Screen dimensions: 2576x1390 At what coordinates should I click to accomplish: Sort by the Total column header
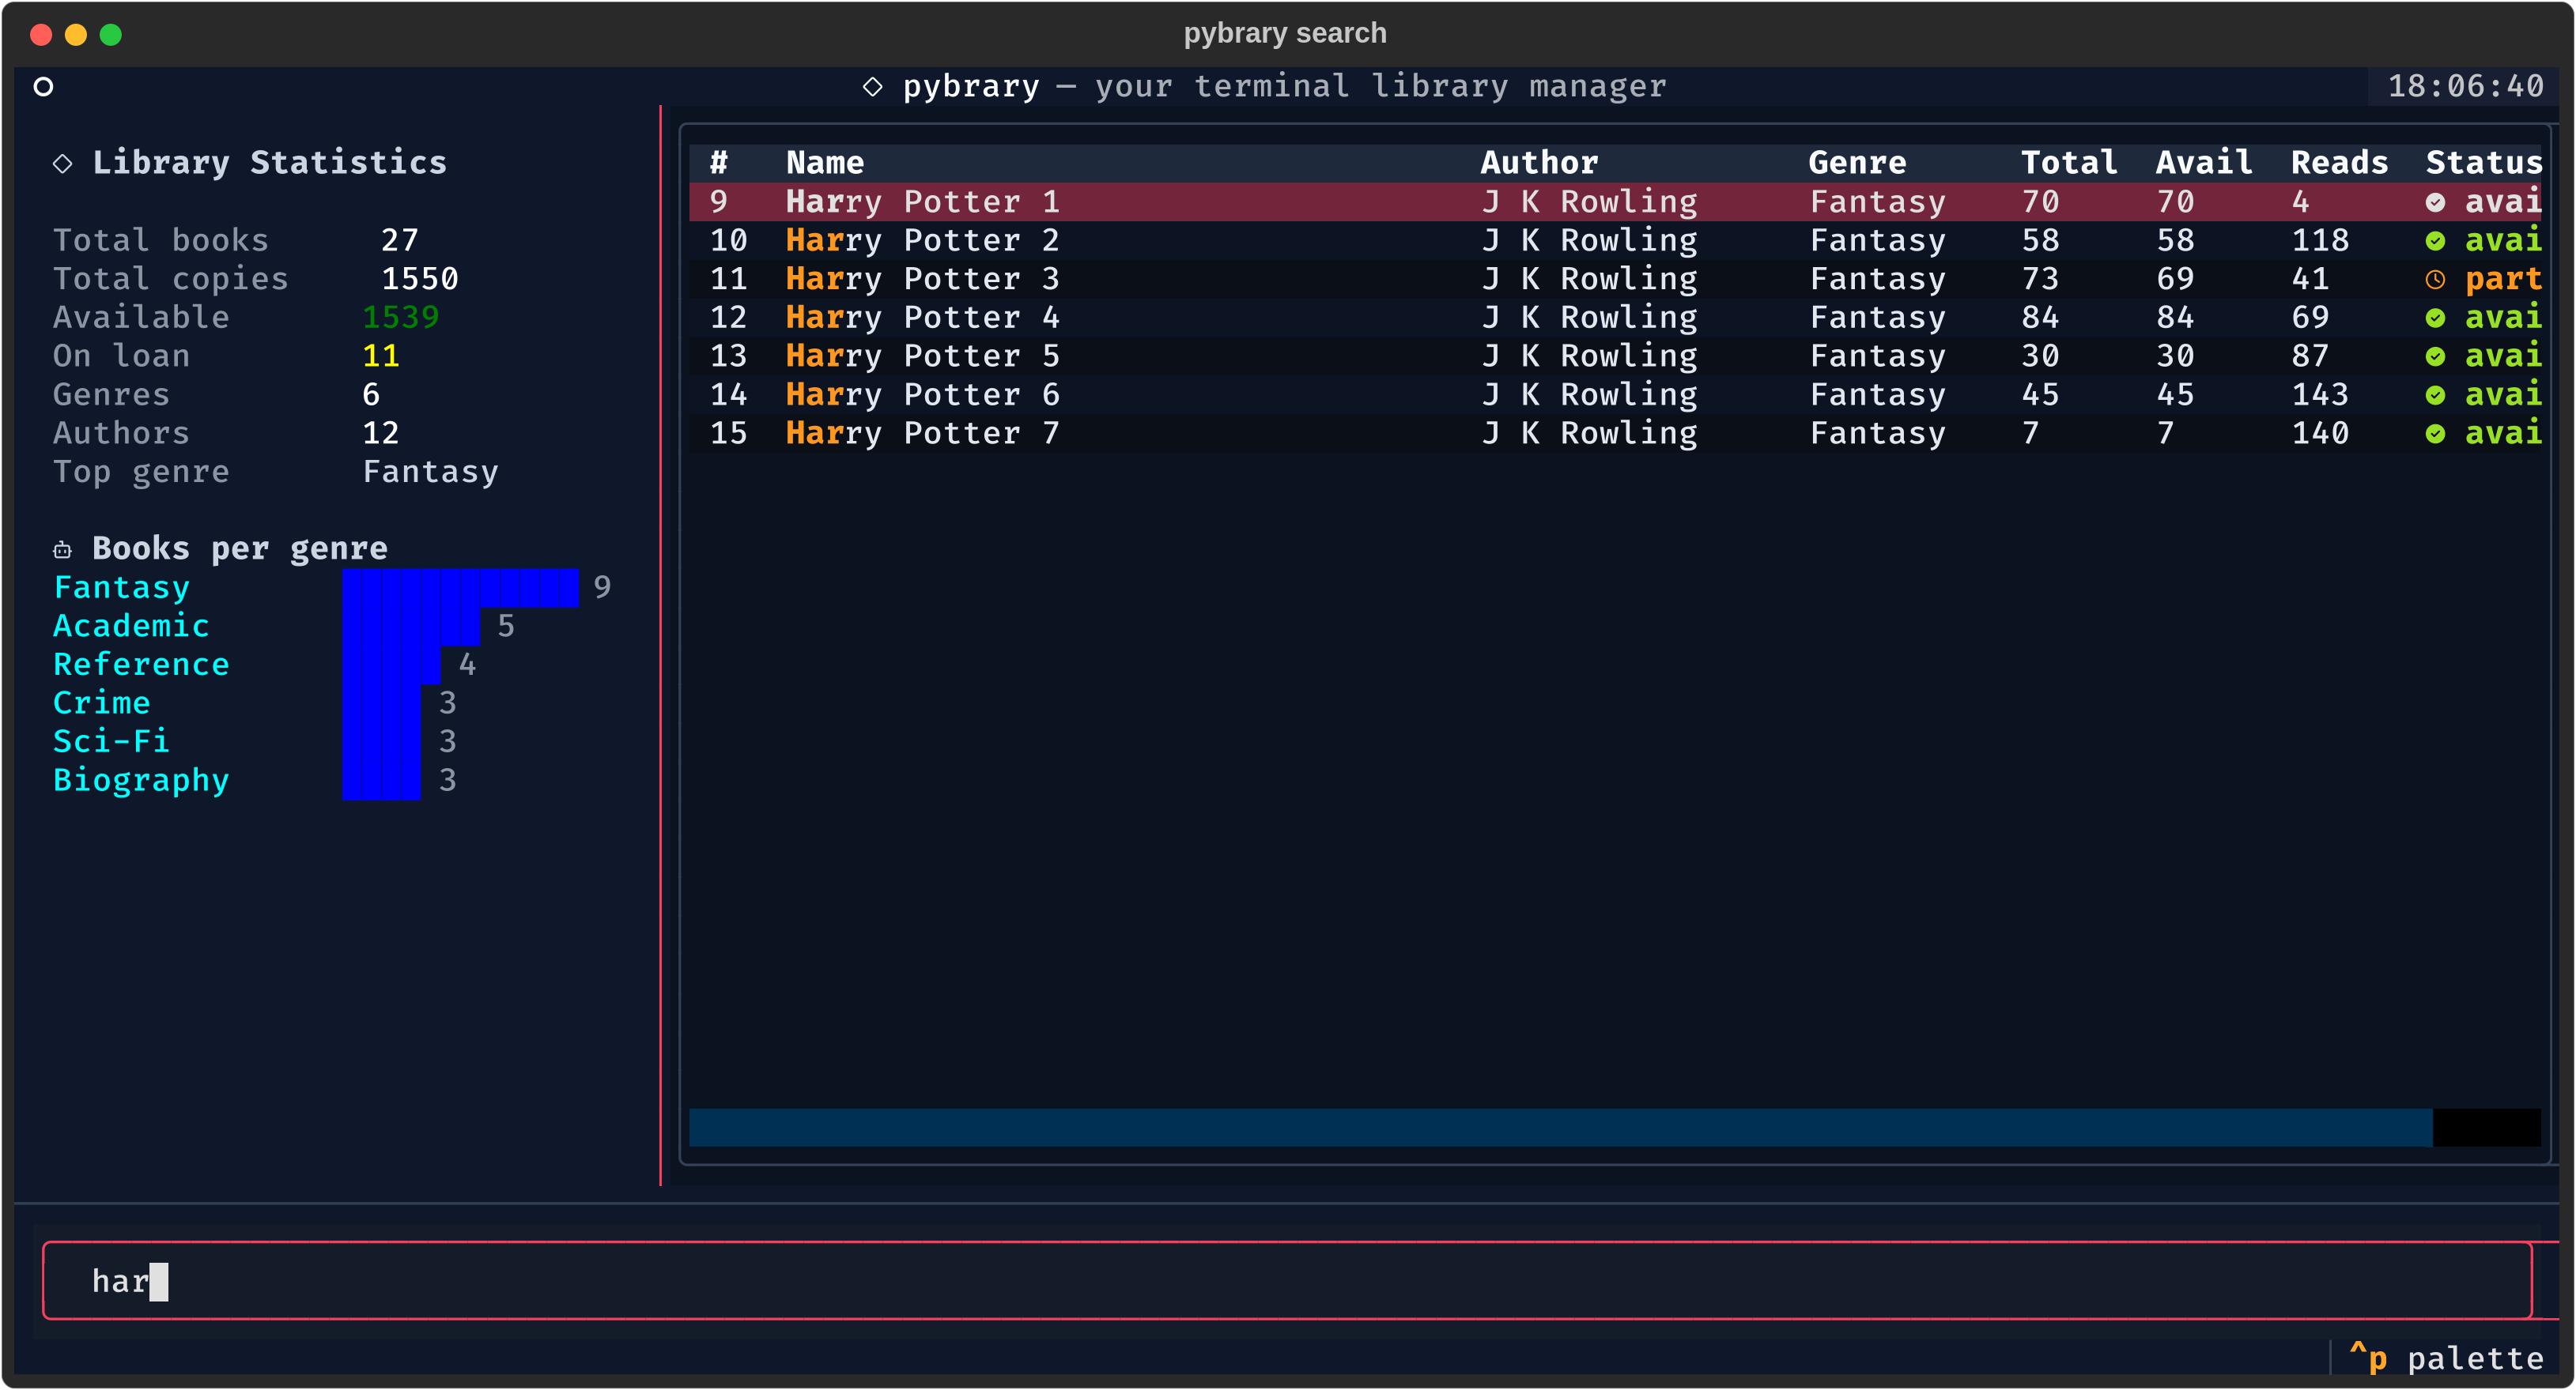[2069, 163]
